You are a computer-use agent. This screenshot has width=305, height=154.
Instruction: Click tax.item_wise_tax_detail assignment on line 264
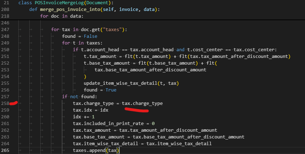[142, 144]
